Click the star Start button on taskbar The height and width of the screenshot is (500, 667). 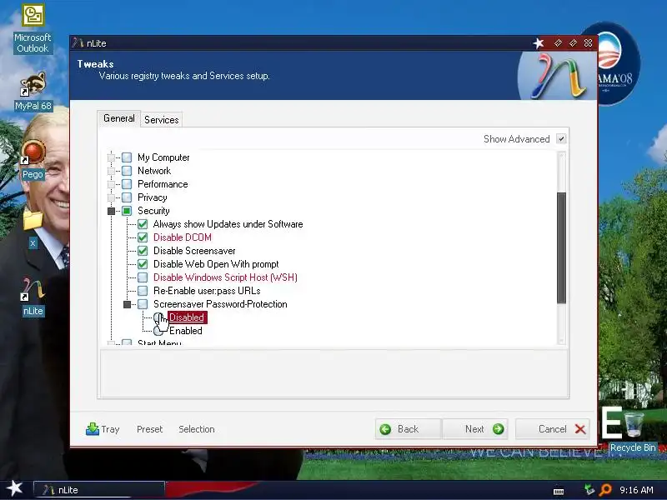click(14, 488)
